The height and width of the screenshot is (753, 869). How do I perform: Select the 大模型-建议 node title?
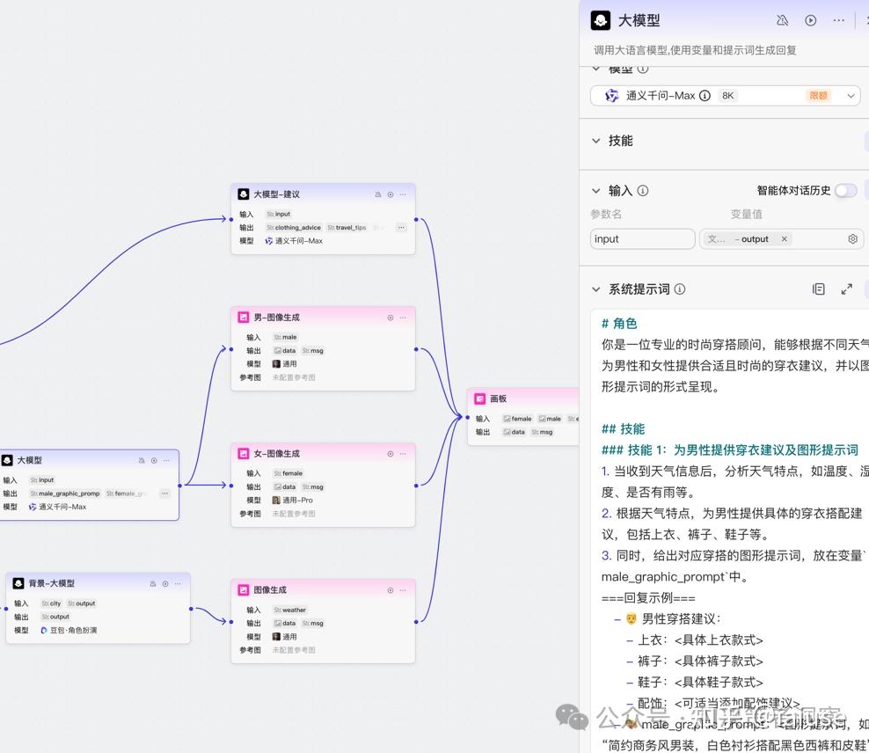point(276,194)
